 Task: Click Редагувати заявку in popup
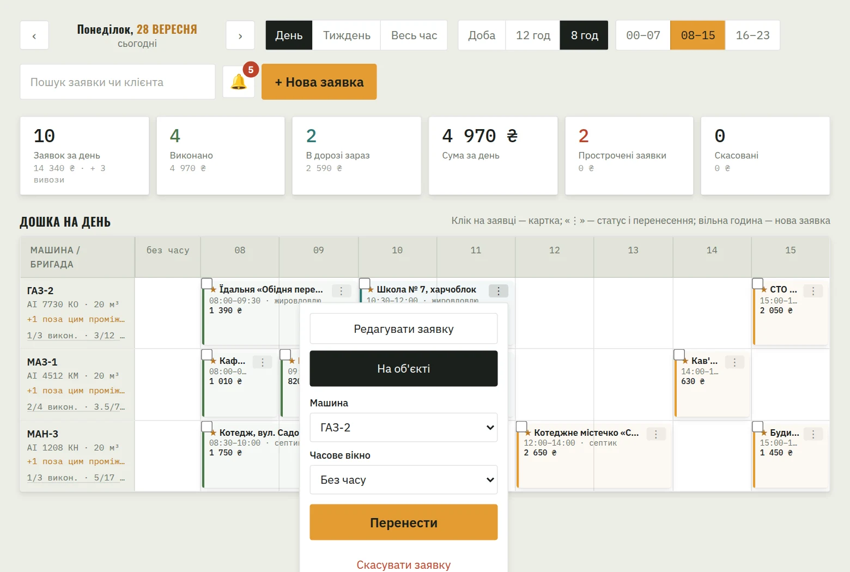404,329
